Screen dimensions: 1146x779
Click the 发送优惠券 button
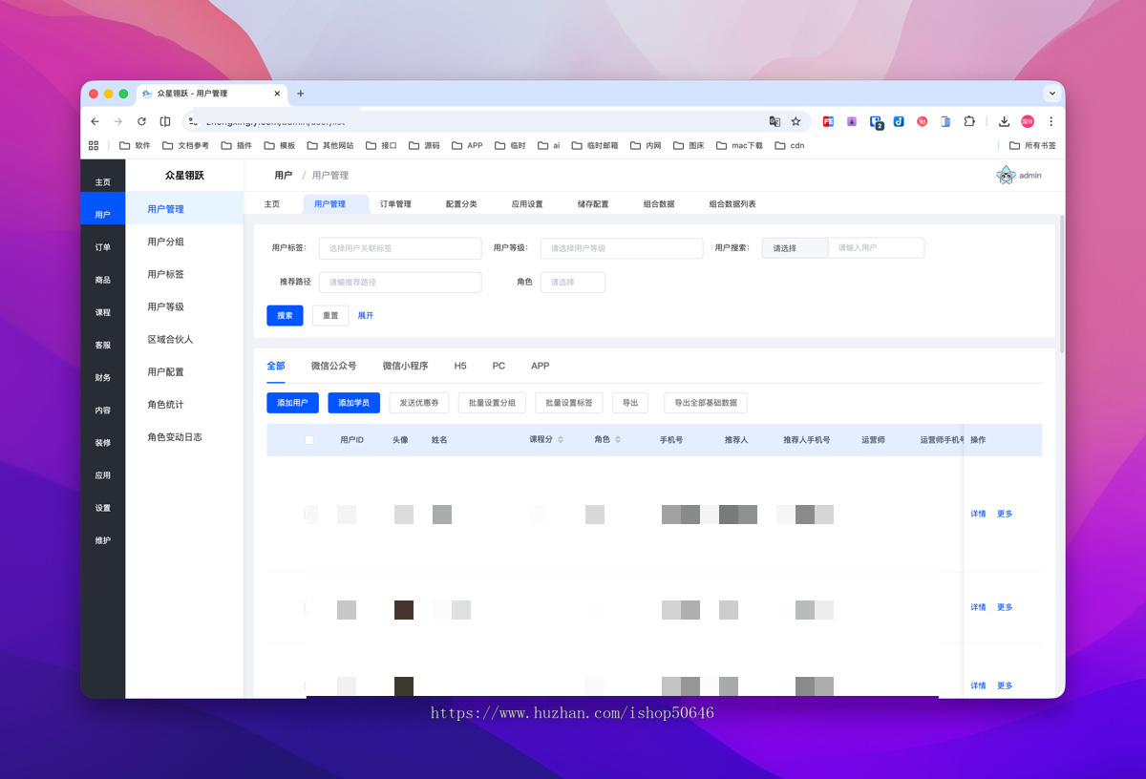(x=419, y=403)
